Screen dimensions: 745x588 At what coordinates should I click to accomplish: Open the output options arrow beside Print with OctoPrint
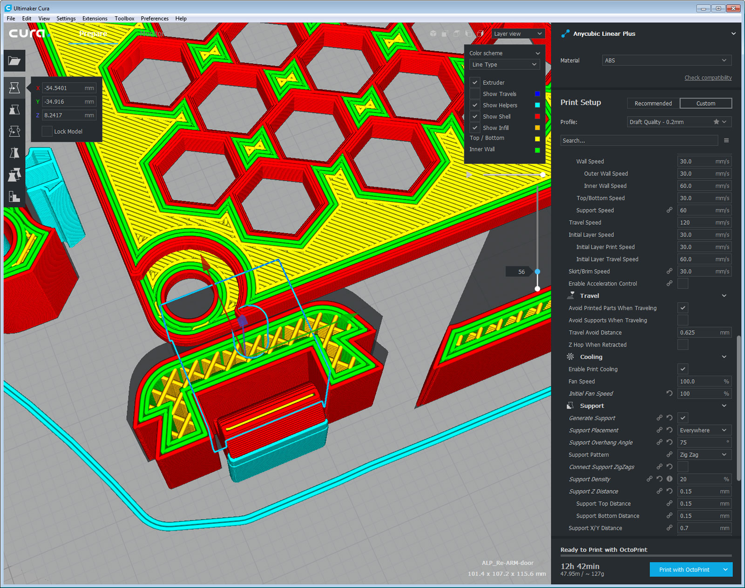(725, 569)
